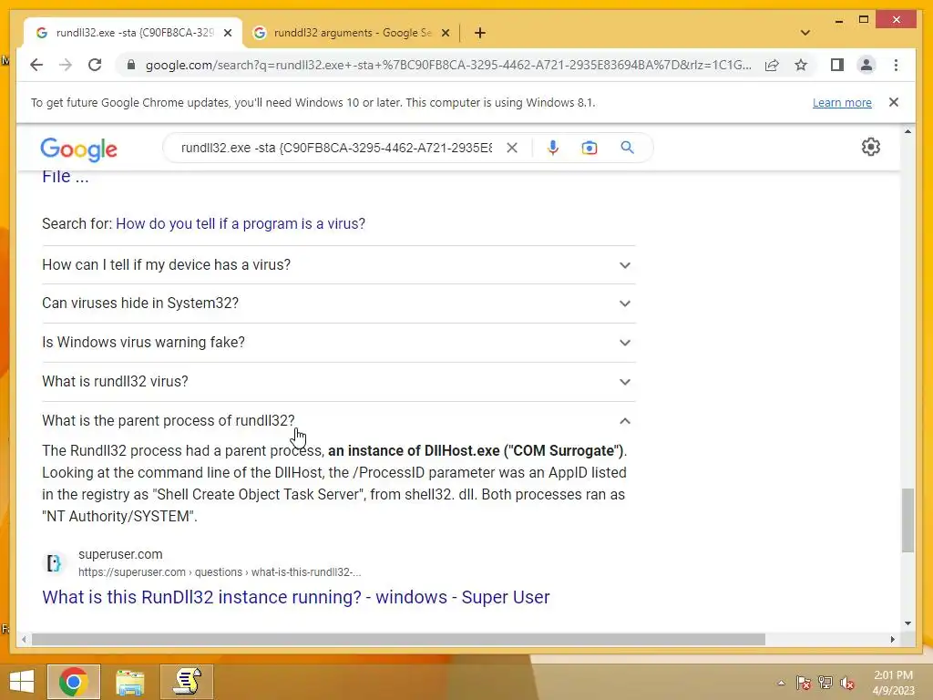Open the muted volume tray icon
The height and width of the screenshot is (700, 933).
(x=847, y=683)
